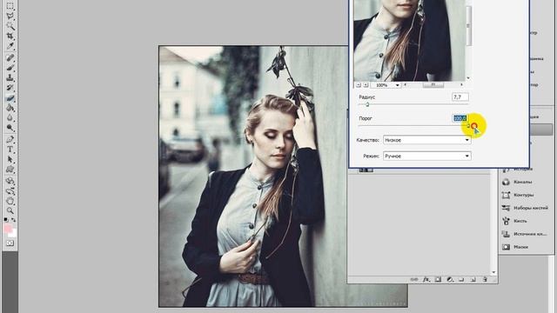557x313 pixels.
Task: Click the layers panel scroll down arrow
Action: (493, 272)
